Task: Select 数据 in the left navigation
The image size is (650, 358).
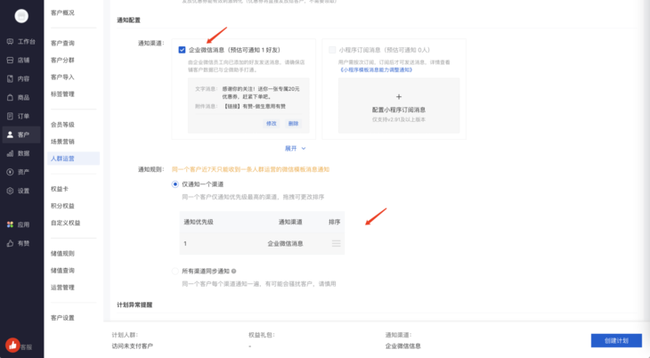Action: coord(21,153)
